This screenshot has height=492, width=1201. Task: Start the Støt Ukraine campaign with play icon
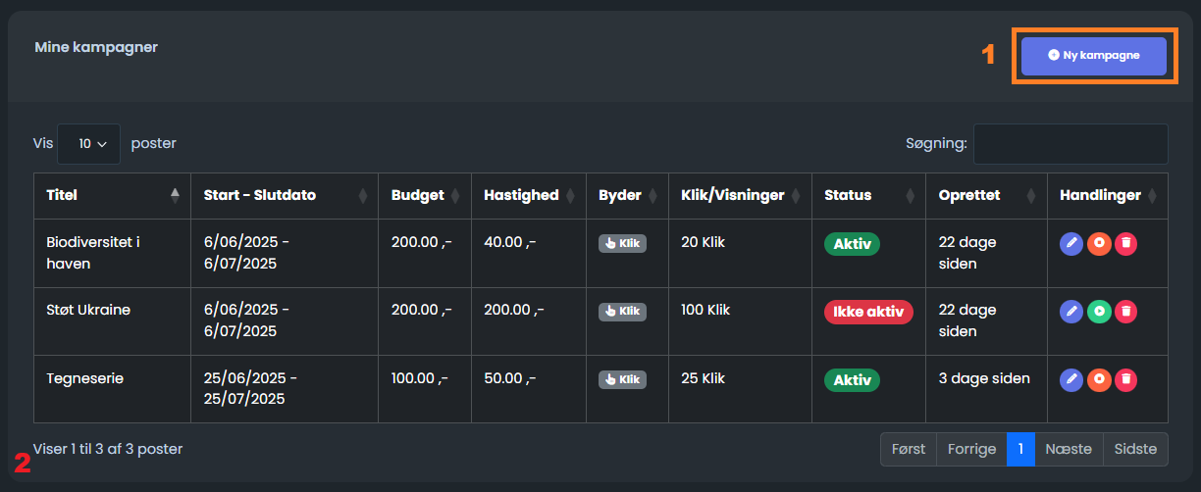pyautogui.click(x=1099, y=312)
